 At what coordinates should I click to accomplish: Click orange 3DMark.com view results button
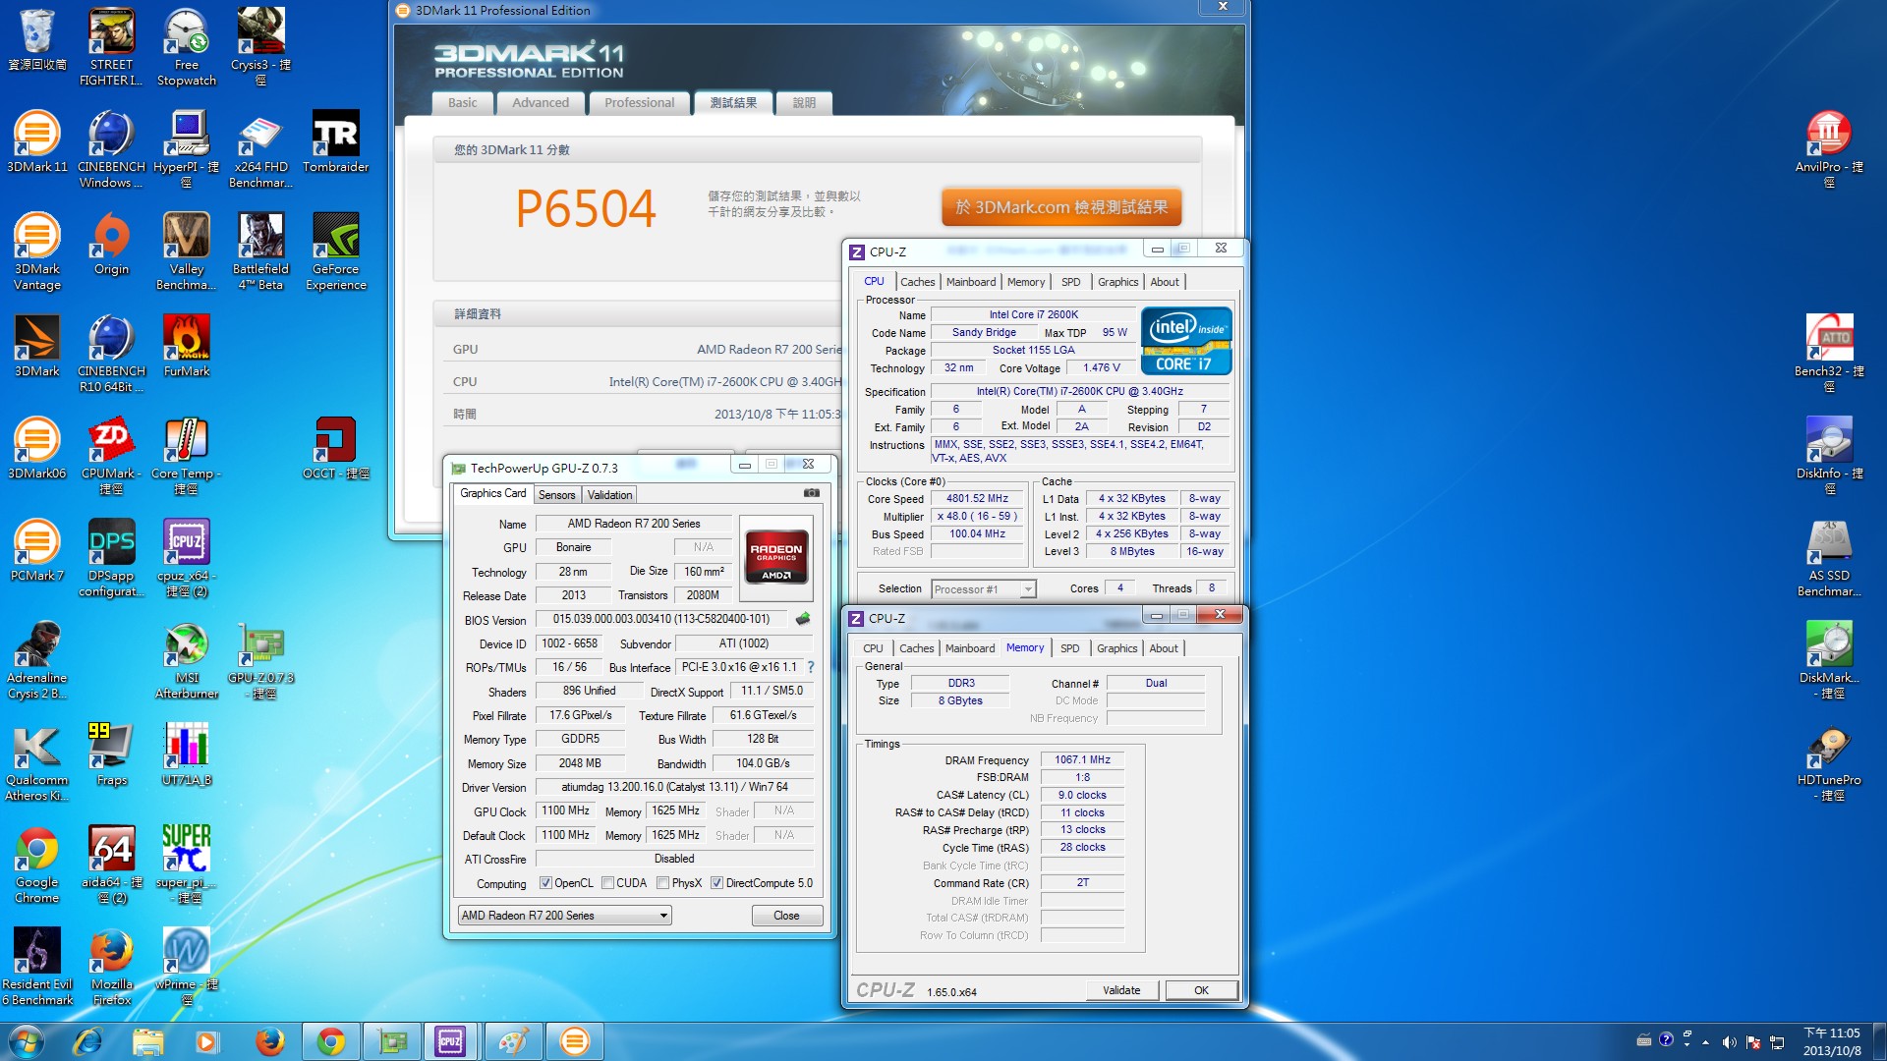pos(1061,207)
